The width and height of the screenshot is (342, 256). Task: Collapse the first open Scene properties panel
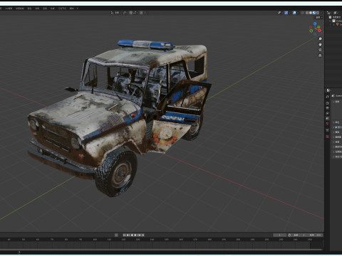tap(333, 102)
